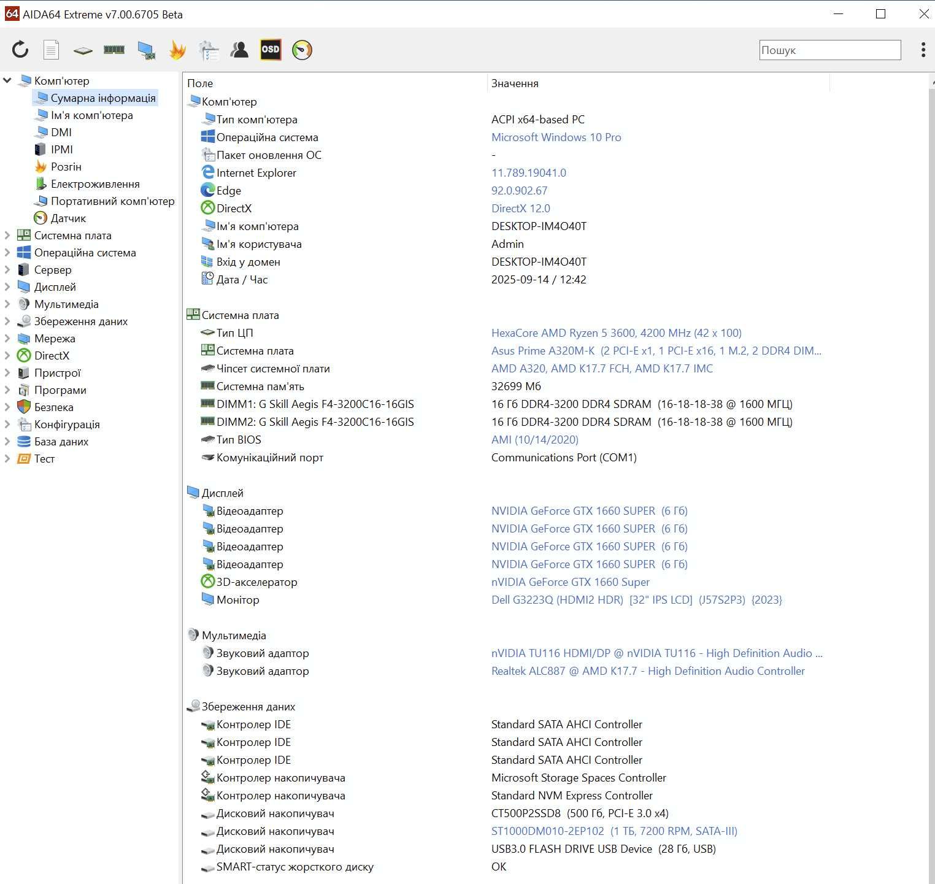This screenshot has width=935, height=884.
Task: Select the CT500P2SSD8 disk value
Action: pyautogui.click(x=580, y=813)
